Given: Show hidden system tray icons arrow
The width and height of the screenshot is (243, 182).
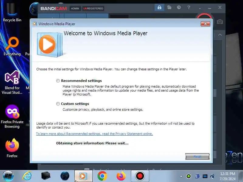Looking at the screenshot, I should click(181, 176).
